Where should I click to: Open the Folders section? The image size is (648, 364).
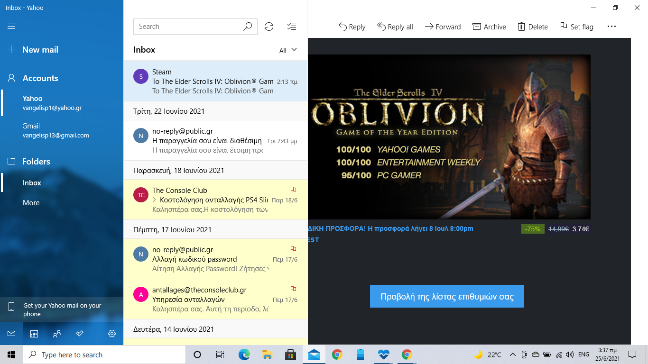36,162
